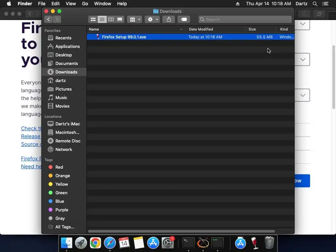Filter by Orange tag
Image resolution: width=336 pixels, height=252 pixels.
[x=64, y=176]
